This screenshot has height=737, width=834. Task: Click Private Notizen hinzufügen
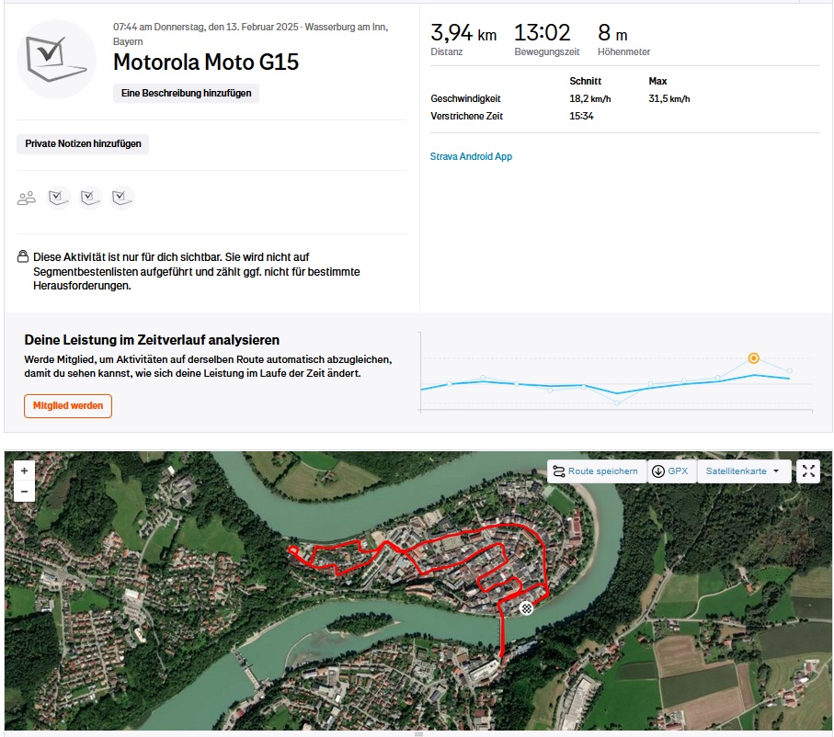(x=83, y=143)
